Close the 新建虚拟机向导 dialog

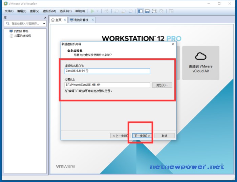point(173,44)
